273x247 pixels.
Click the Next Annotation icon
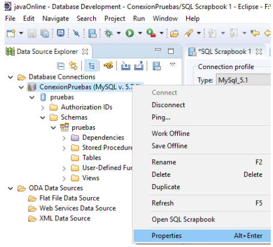(x=212, y=33)
